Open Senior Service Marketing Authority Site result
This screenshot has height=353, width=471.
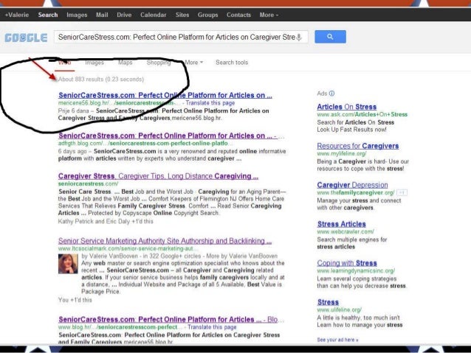(x=165, y=241)
